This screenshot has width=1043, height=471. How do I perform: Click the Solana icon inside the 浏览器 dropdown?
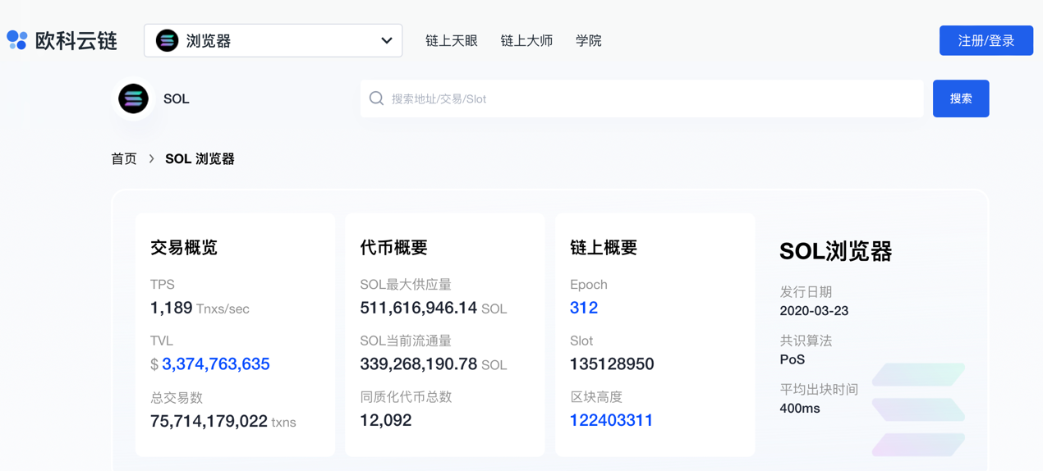(167, 40)
